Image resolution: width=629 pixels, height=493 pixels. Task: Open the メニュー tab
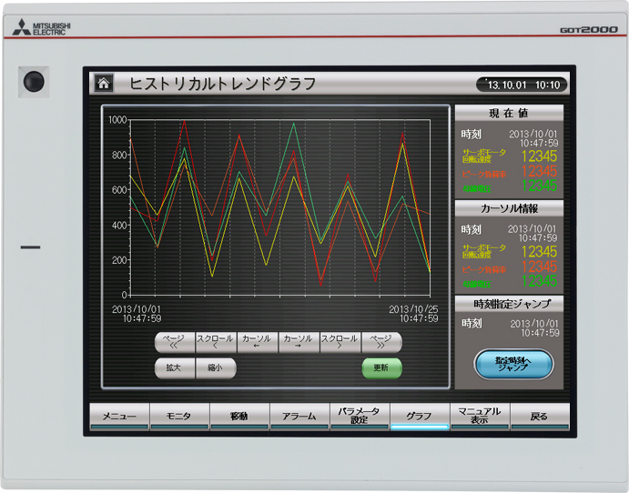118,416
